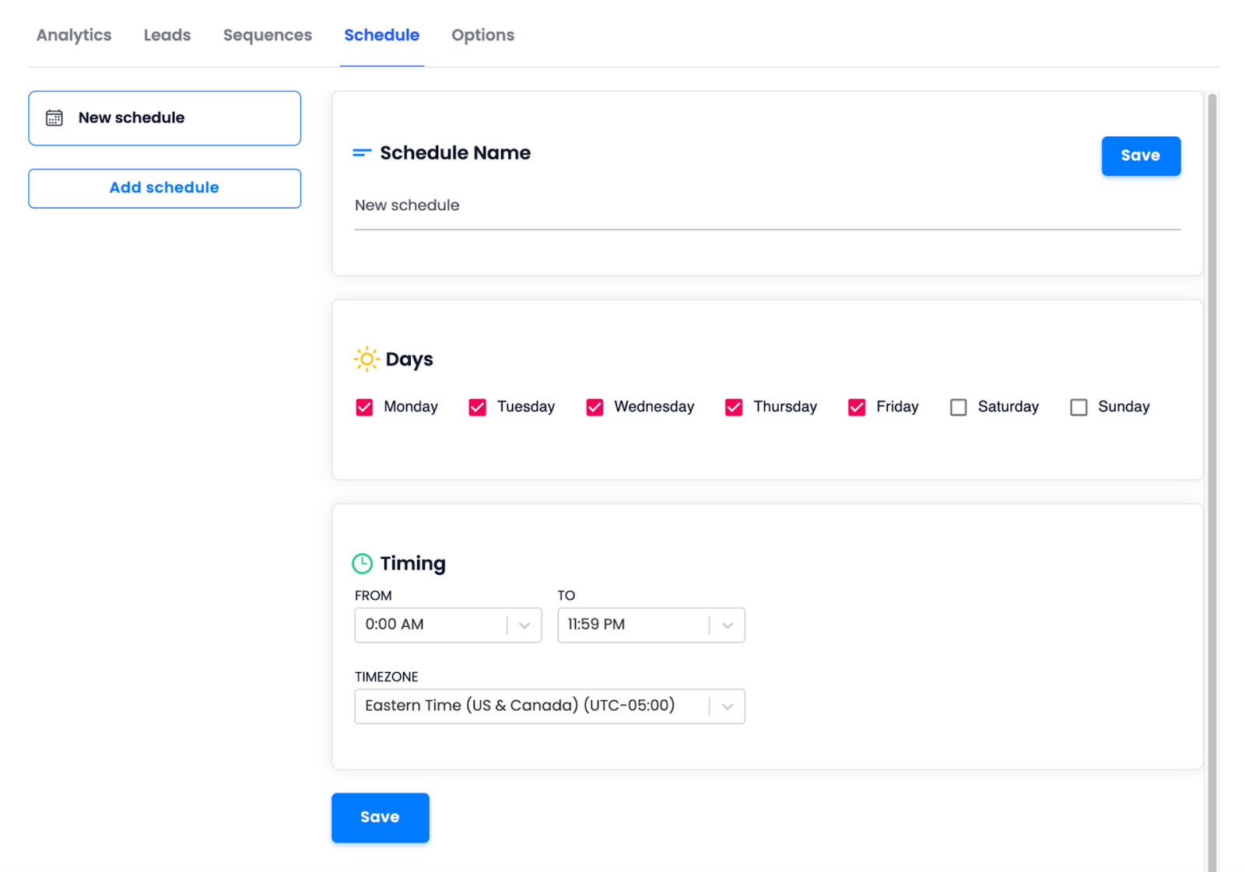This screenshot has height=872, width=1245.
Task: Enable the Saturday checkbox
Action: coord(958,407)
